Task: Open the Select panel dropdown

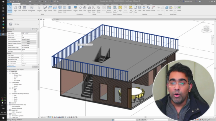Action: pyautogui.click(x=10, y=14)
